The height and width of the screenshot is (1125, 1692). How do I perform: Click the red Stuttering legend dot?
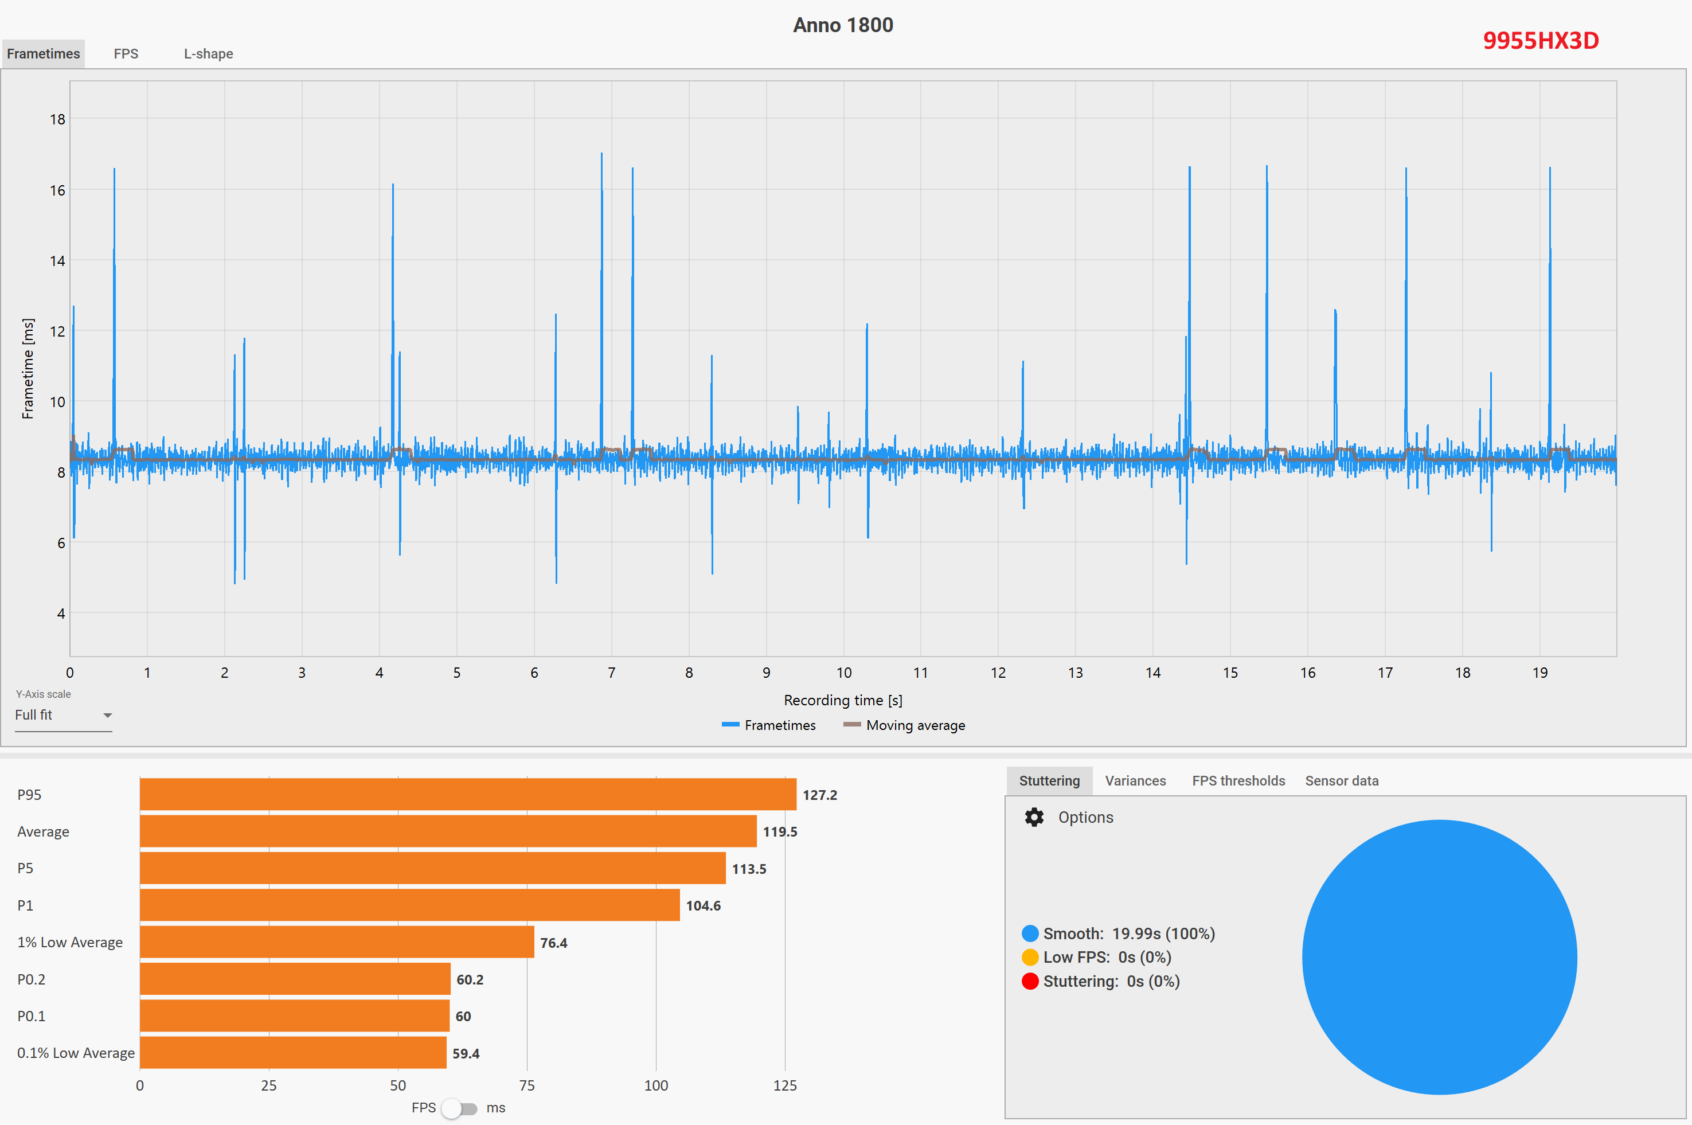[x=1030, y=981]
